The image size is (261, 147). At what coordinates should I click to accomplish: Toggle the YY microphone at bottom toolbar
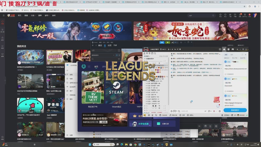coord(152,115)
